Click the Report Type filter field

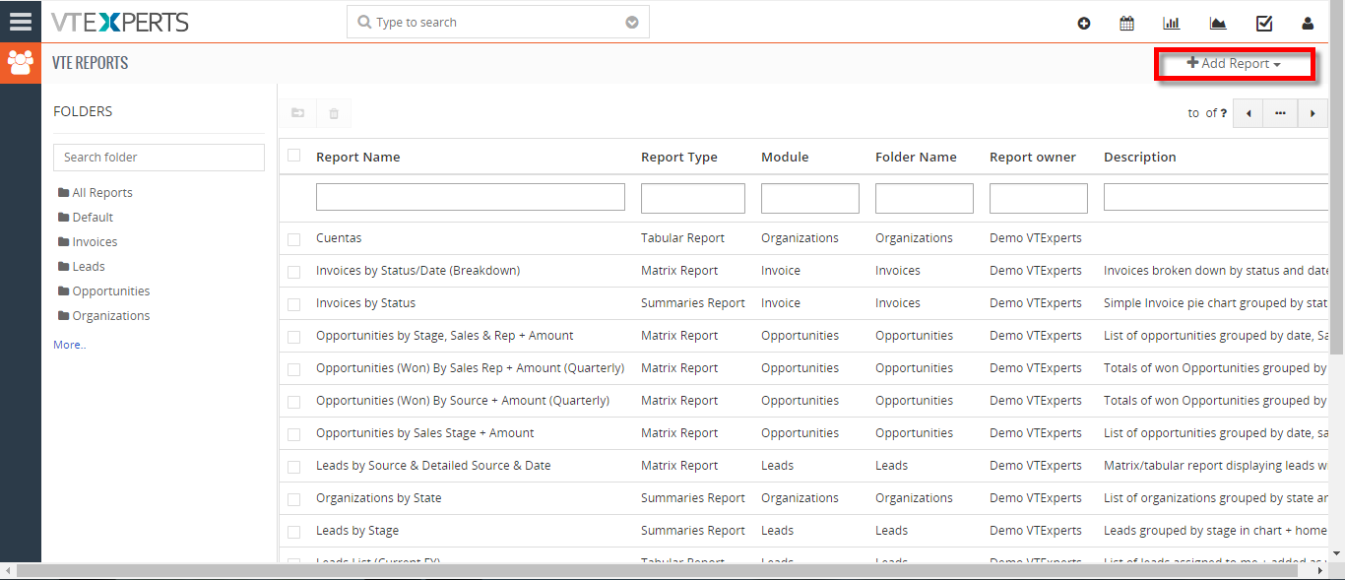[x=693, y=198]
